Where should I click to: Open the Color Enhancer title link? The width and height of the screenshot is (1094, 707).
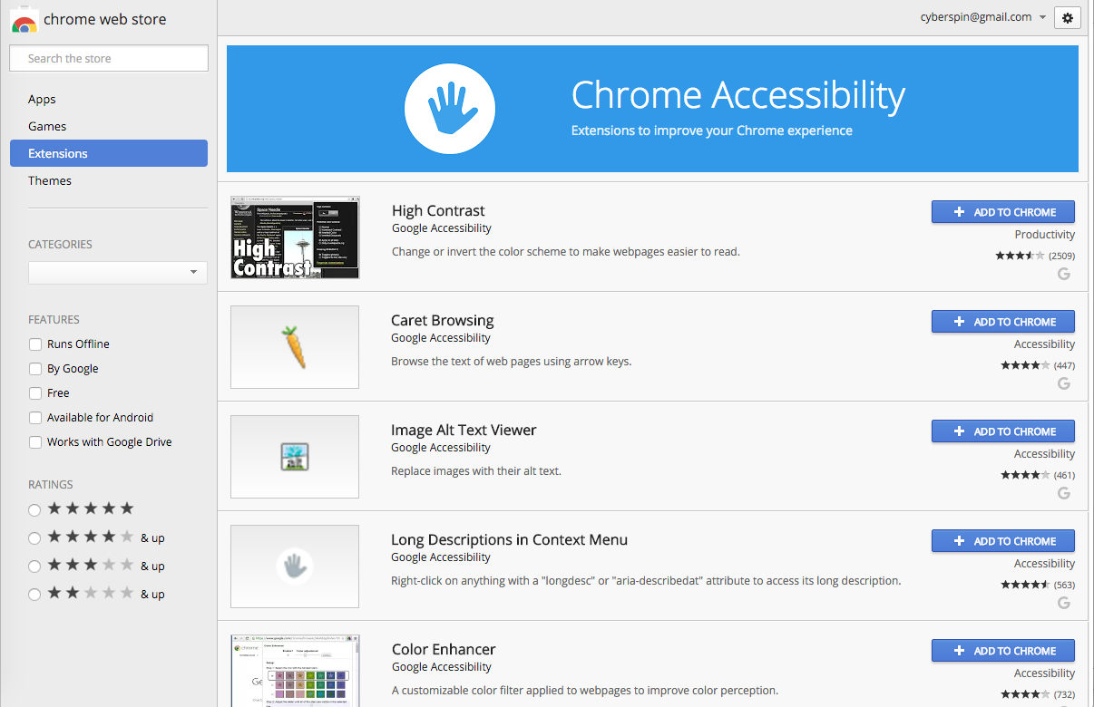point(444,649)
